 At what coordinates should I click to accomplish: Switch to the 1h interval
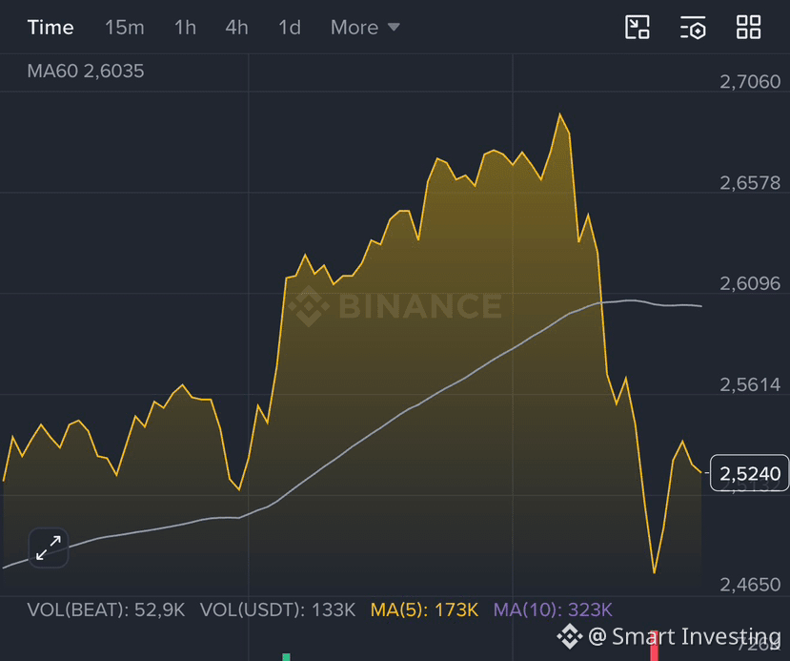pos(186,28)
